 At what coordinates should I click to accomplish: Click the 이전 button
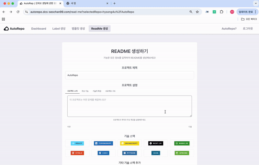click(69, 127)
